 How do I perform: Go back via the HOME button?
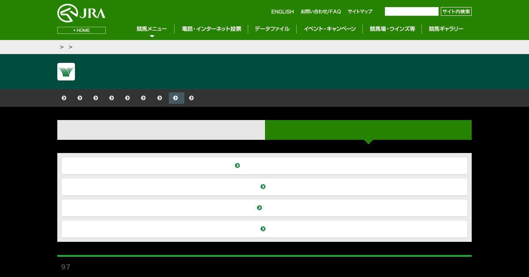pos(82,30)
